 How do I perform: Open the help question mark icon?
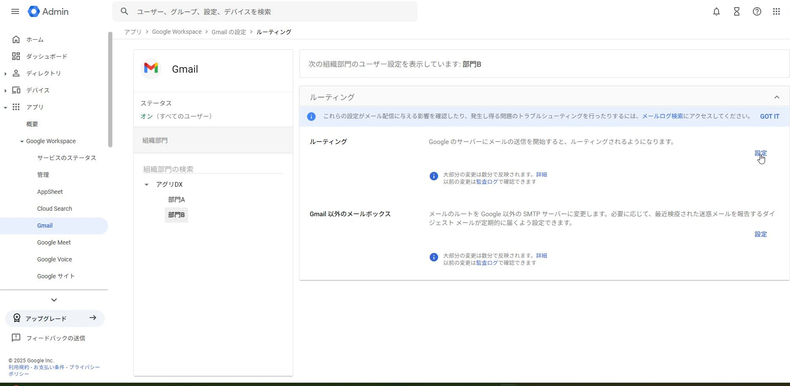[x=757, y=12]
